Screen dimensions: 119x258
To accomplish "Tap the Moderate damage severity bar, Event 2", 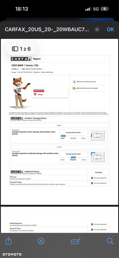I will [x=73, y=157].
